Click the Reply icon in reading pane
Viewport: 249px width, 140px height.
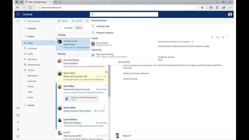pos(212,37)
